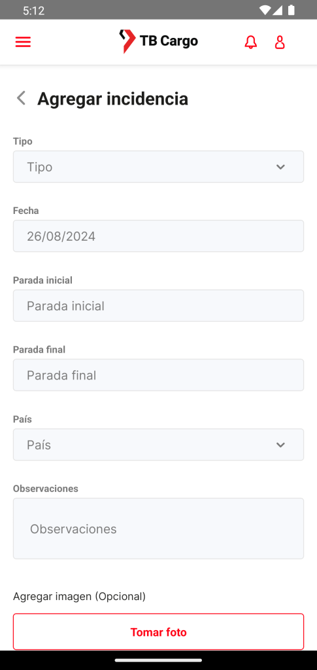Tap the Agregar incidencia heading

click(x=112, y=99)
